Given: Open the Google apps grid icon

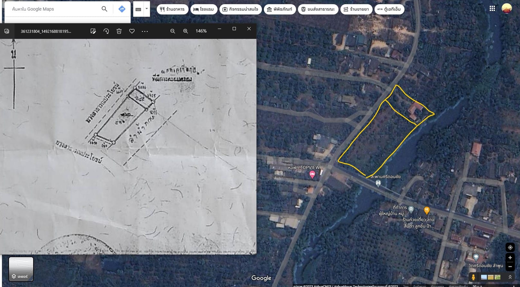Looking at the screenshot, I should 492,9.
